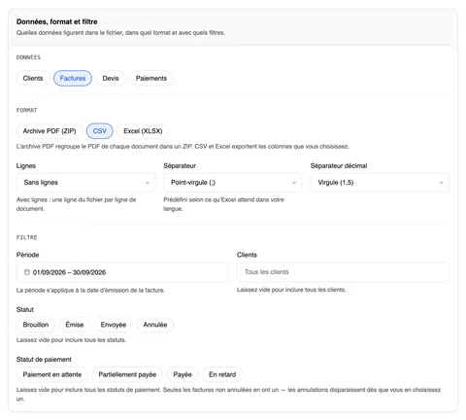
Task: Filter by Brouillon status
Action: pos(36,325)
